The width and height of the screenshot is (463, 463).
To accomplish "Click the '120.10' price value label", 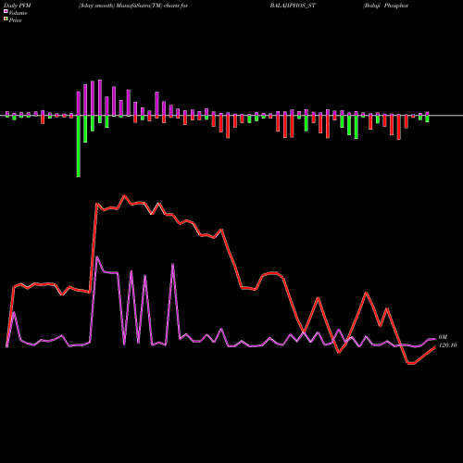I will (447, 345).
